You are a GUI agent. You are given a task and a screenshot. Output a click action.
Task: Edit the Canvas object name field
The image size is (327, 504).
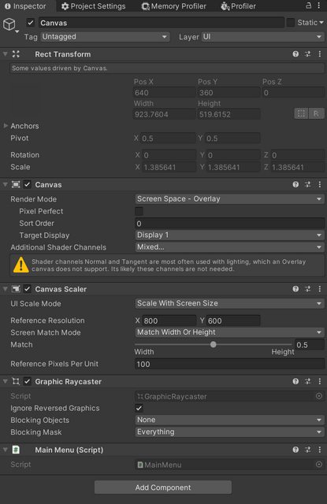[162, 23]
